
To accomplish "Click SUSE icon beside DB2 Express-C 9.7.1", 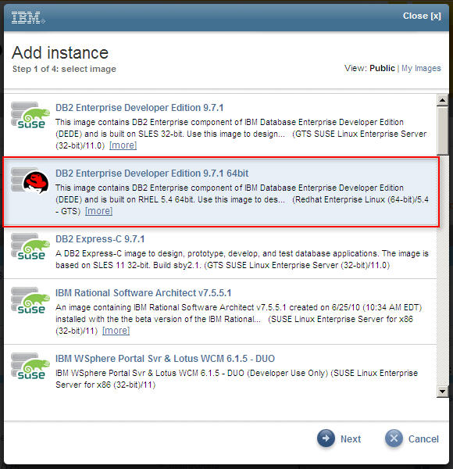I will pos(30,247).
